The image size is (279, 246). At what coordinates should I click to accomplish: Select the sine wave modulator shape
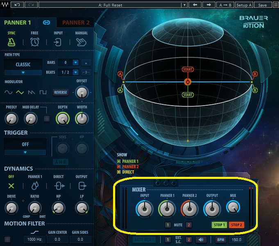[9, 93]
